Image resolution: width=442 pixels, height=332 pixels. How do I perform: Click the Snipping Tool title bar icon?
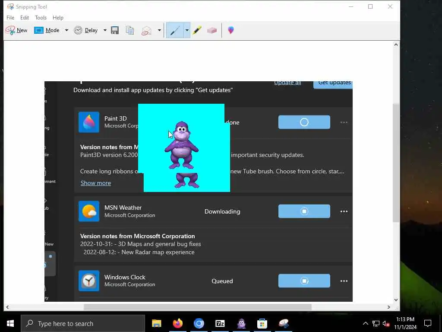click(10, 6)
